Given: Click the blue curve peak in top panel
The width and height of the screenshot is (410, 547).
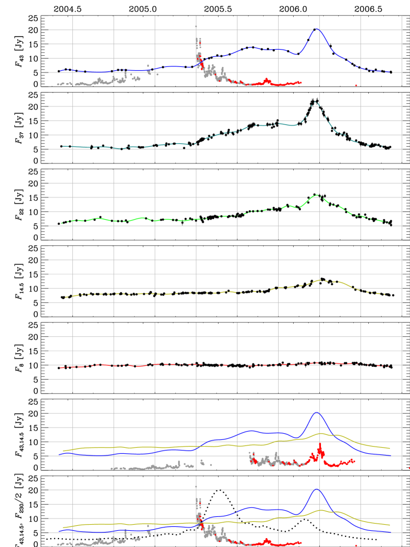Looking at the screenshot, I should click(318, 30).
